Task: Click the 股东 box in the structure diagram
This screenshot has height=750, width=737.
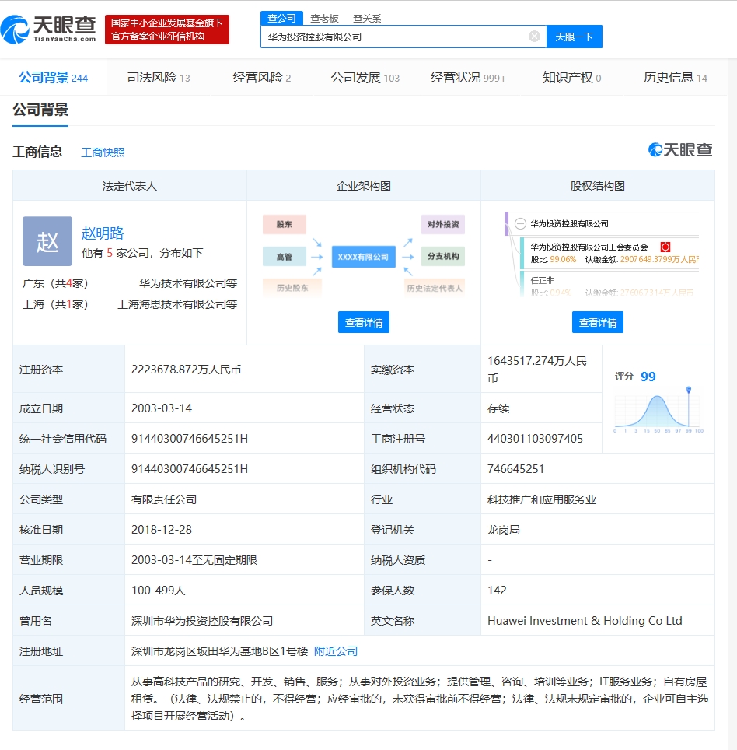Action: pyautogui.click(x=285, y=224)
